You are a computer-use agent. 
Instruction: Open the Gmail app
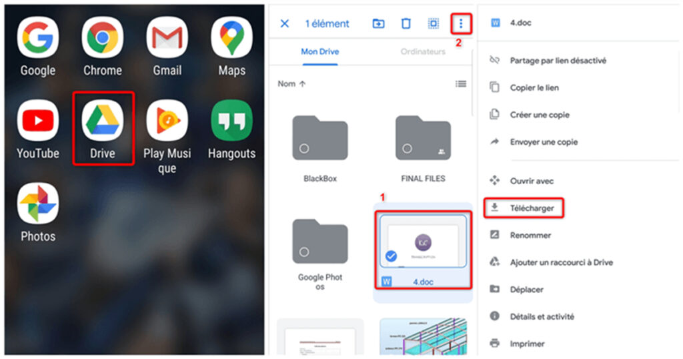[x=167, y=37]
